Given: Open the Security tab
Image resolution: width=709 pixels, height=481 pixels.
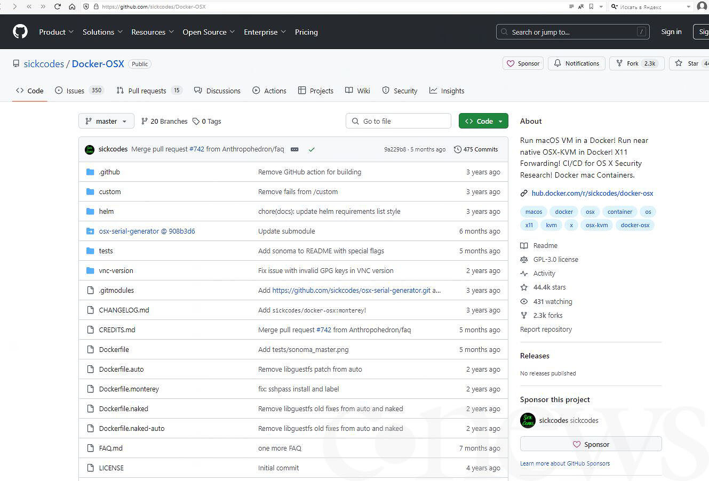Looking at the screenshot, I should (x=400, y=91).
